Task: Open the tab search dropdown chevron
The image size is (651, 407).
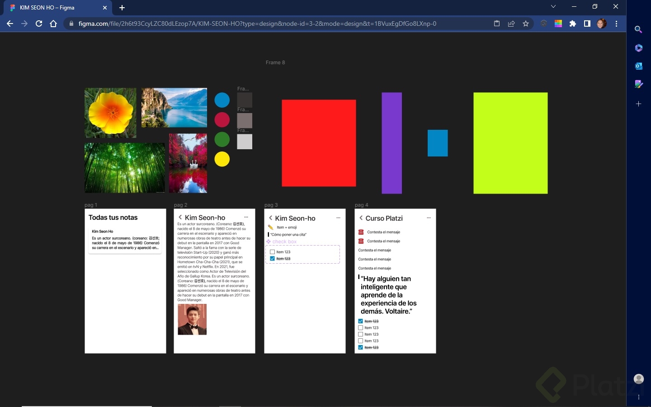Action: (553, 7)
